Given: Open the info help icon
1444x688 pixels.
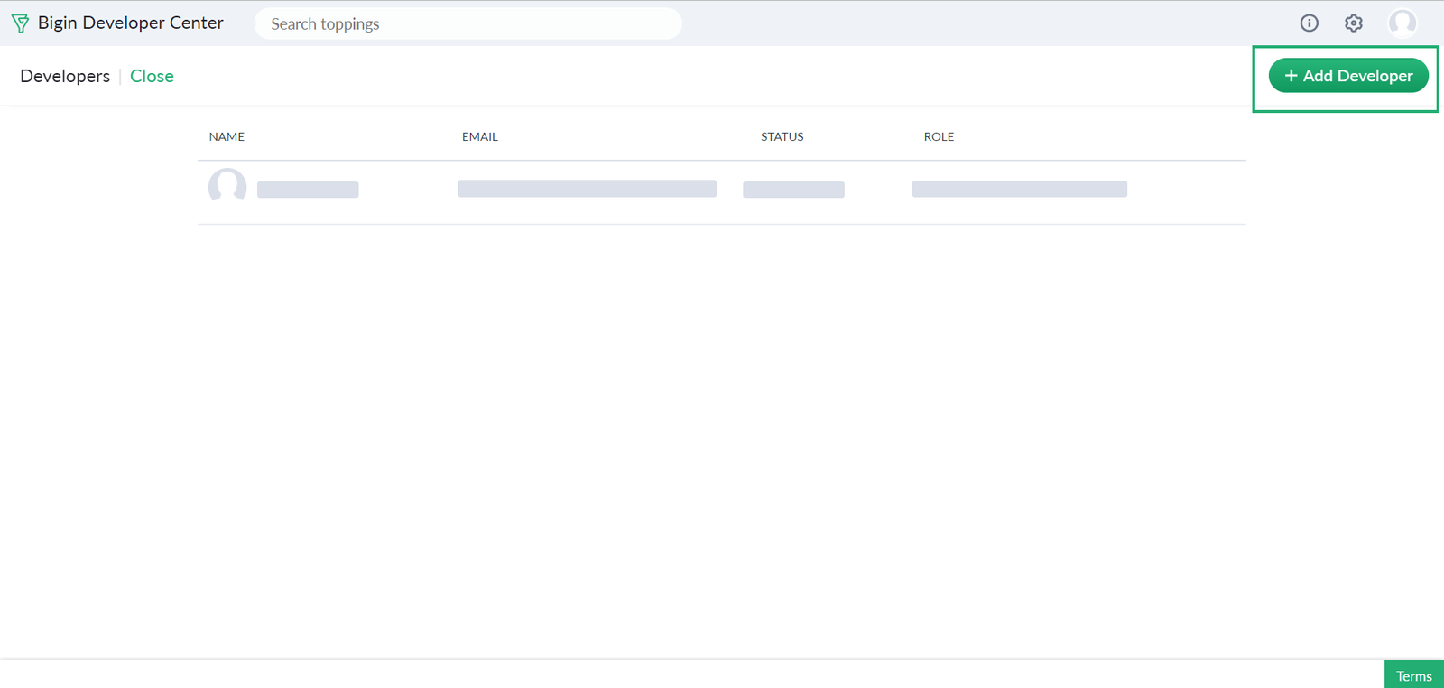Looking at the screenshot, I should (1309, 23).
